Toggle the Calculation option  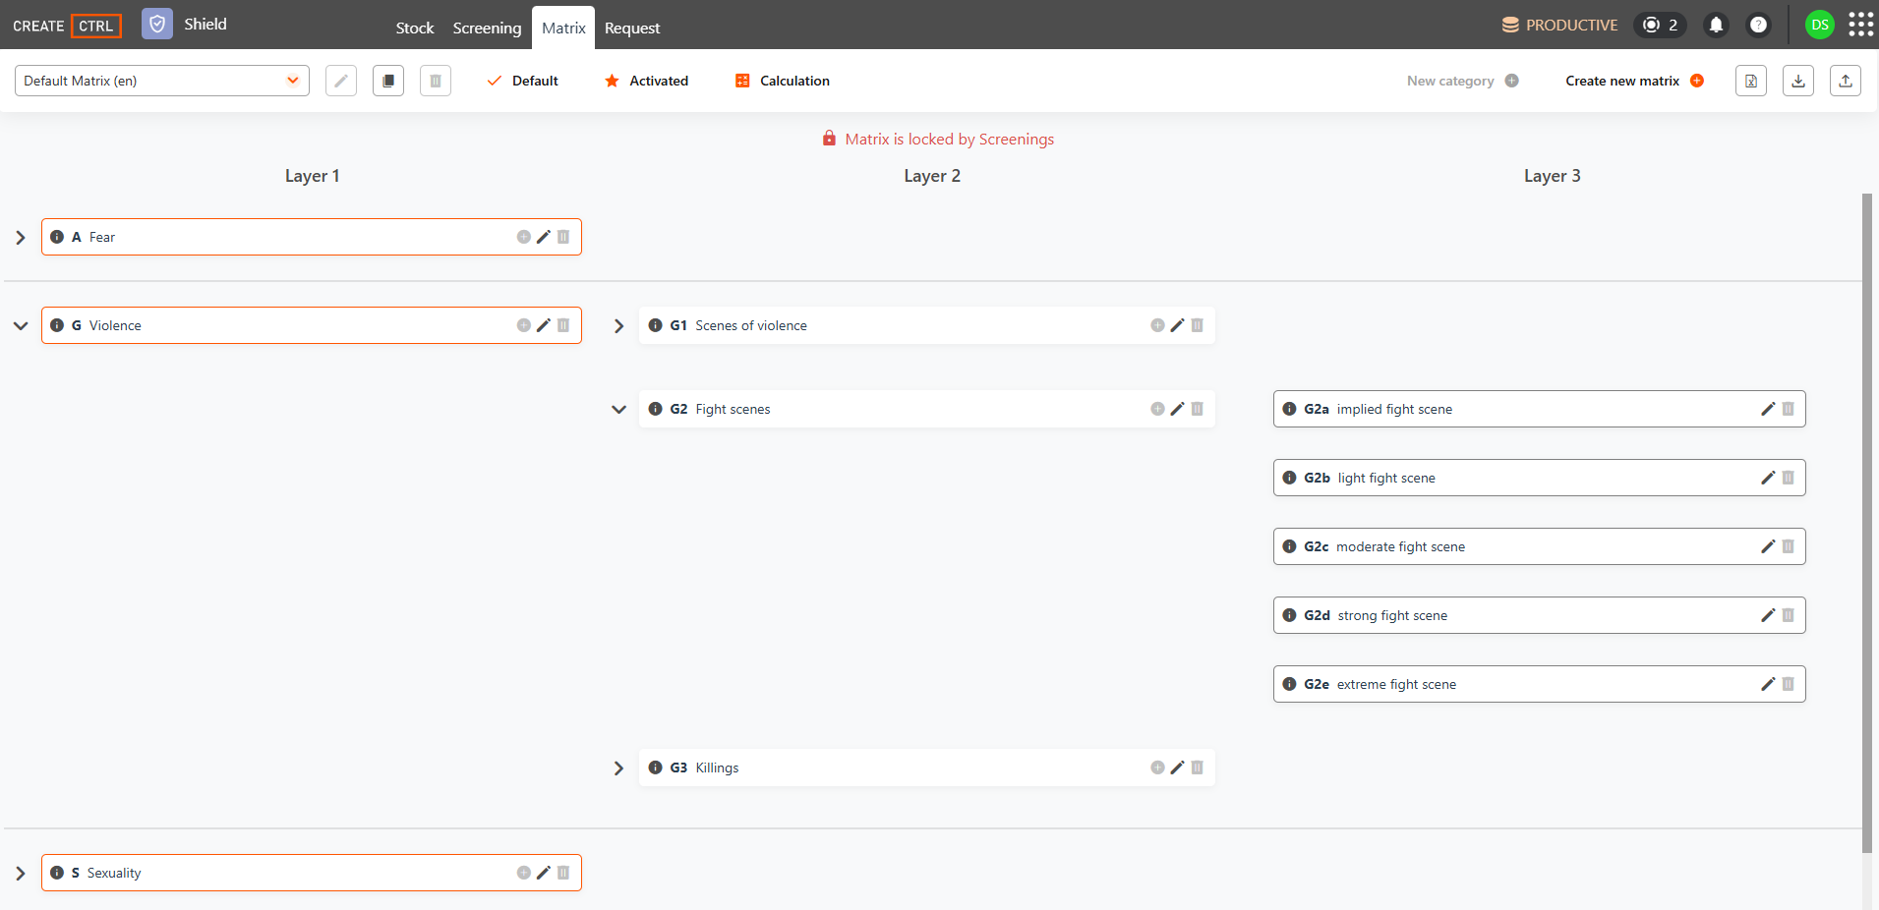(783, 81)
